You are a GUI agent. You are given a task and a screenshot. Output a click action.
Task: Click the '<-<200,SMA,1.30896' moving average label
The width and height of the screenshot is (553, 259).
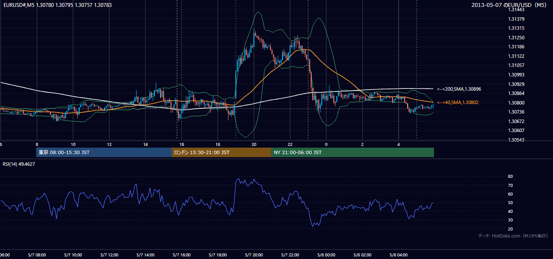(x=459, y=89)
